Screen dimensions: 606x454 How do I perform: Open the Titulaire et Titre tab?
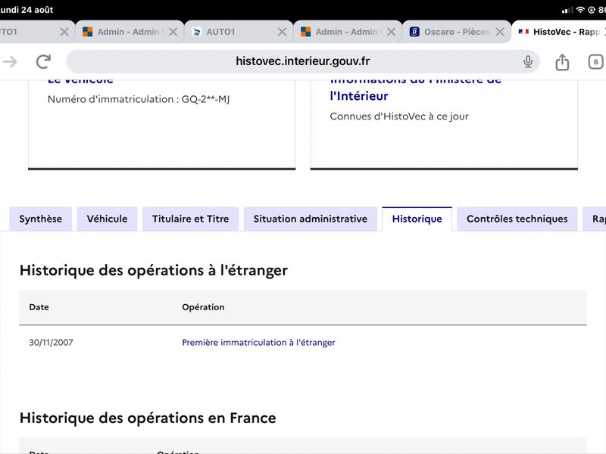click(191, 219)
